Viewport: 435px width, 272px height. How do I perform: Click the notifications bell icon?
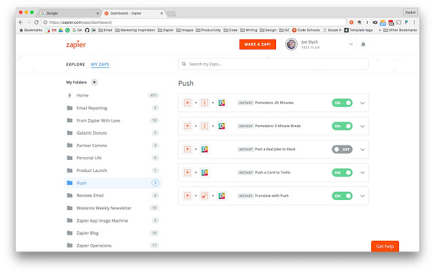click(363, 44)
